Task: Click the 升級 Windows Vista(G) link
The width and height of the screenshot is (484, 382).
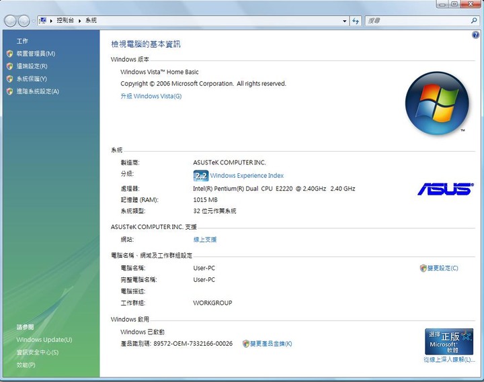Action: [151, 96]
